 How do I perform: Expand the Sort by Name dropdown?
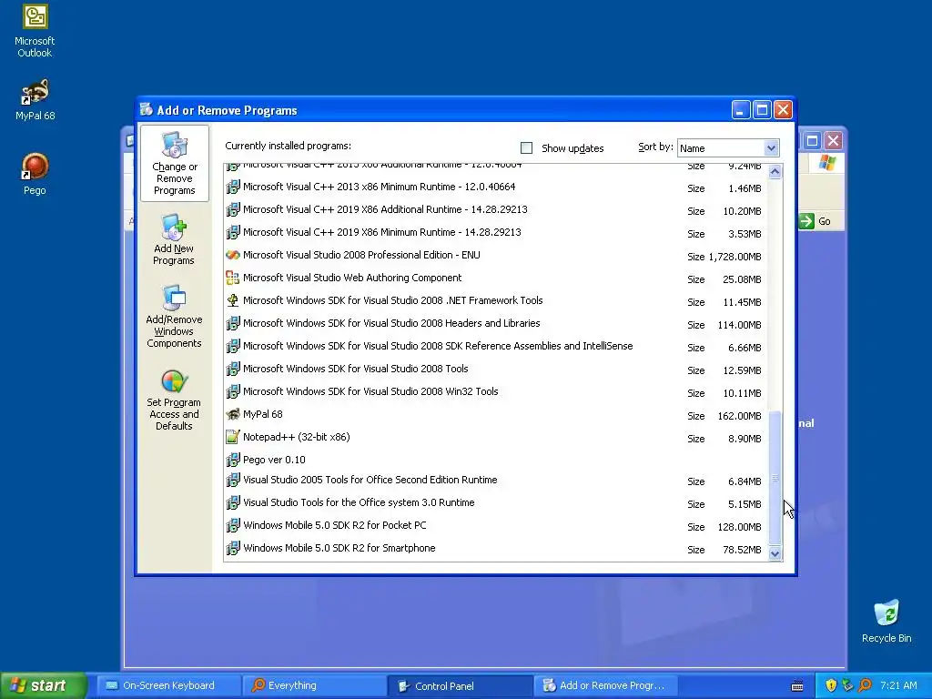pyautogui.click(x=771, y=148)
